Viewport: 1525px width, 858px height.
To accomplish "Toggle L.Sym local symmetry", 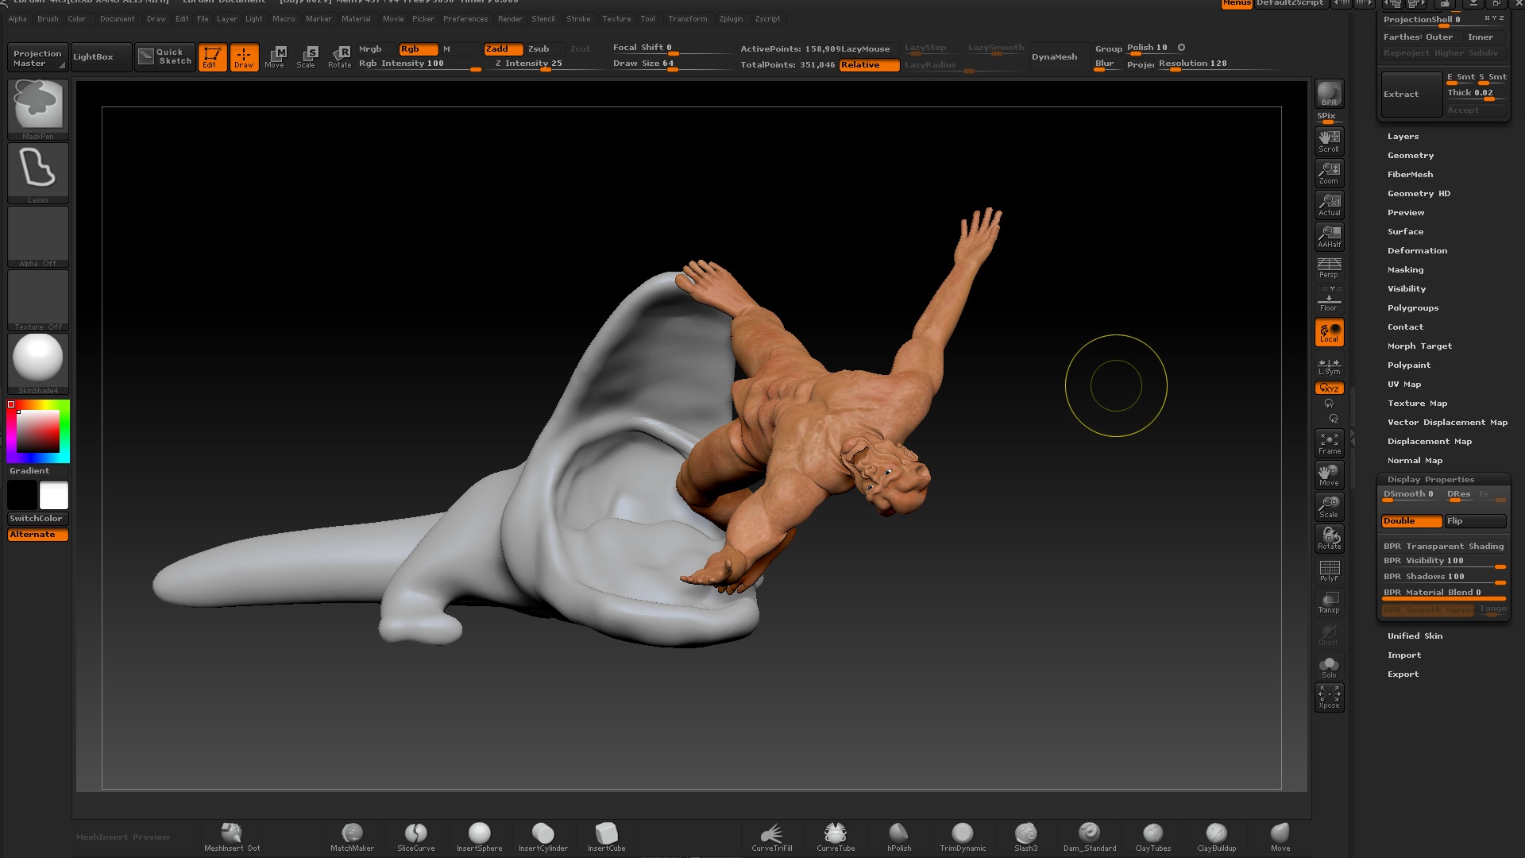I will pyautogui.click(x=1329, y=366).
